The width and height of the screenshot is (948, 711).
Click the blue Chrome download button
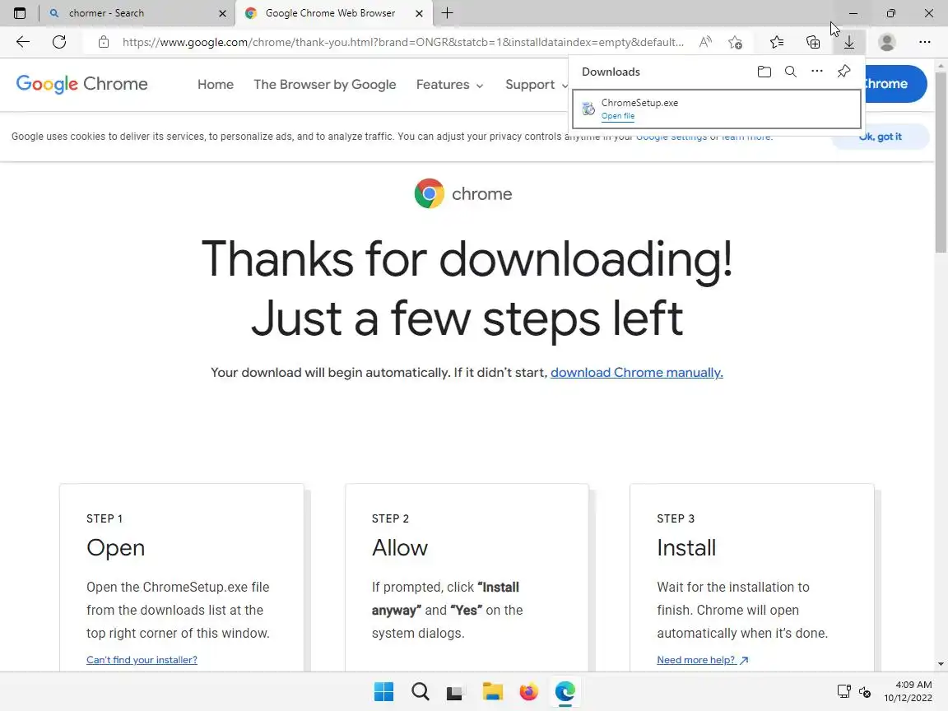click(895, 84)
